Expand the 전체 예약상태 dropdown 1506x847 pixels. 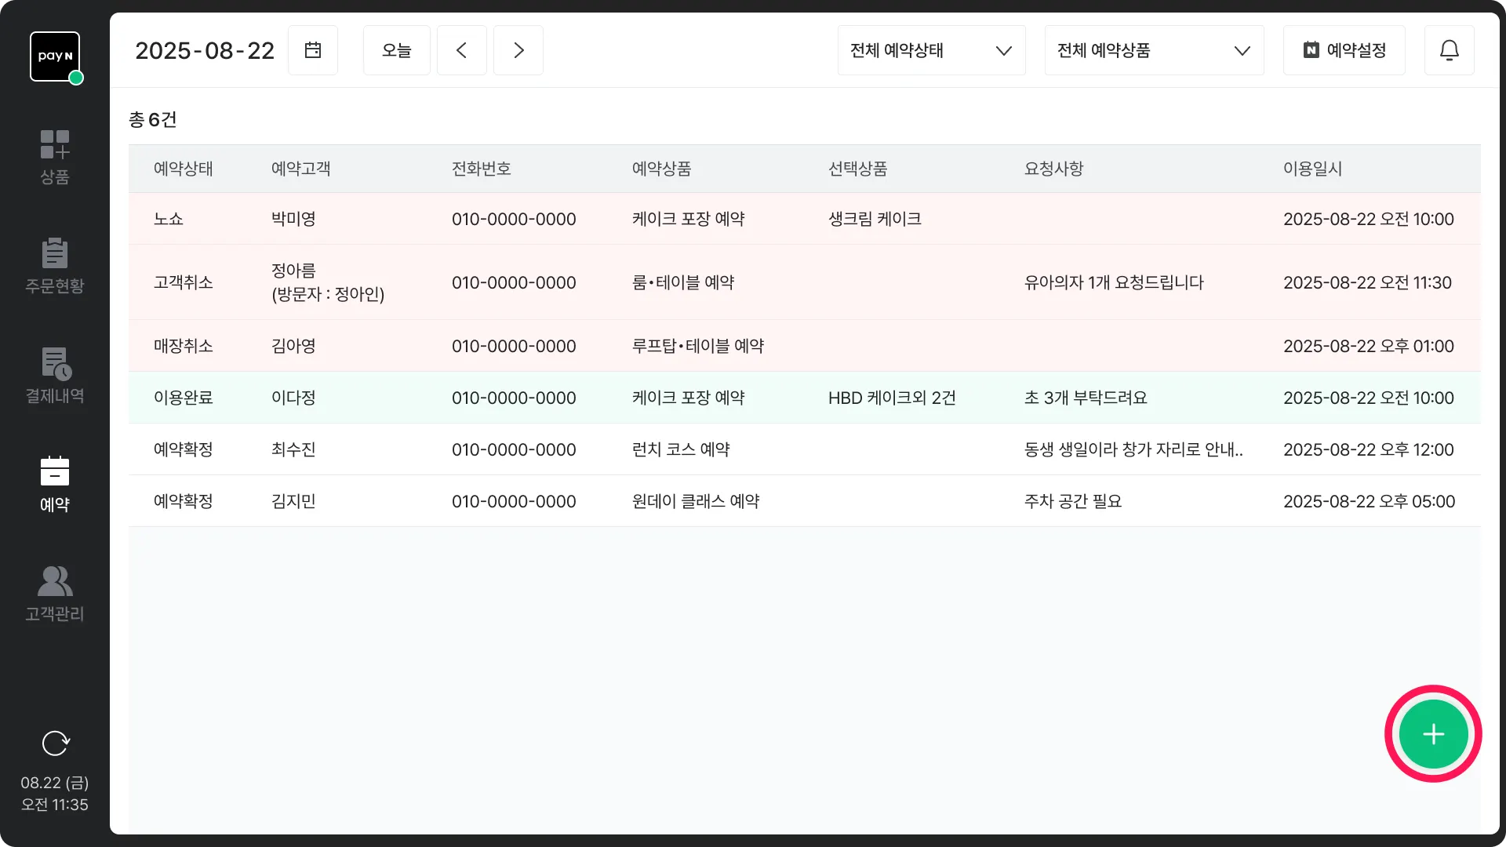pyautogui.click(x=931, y=50)
